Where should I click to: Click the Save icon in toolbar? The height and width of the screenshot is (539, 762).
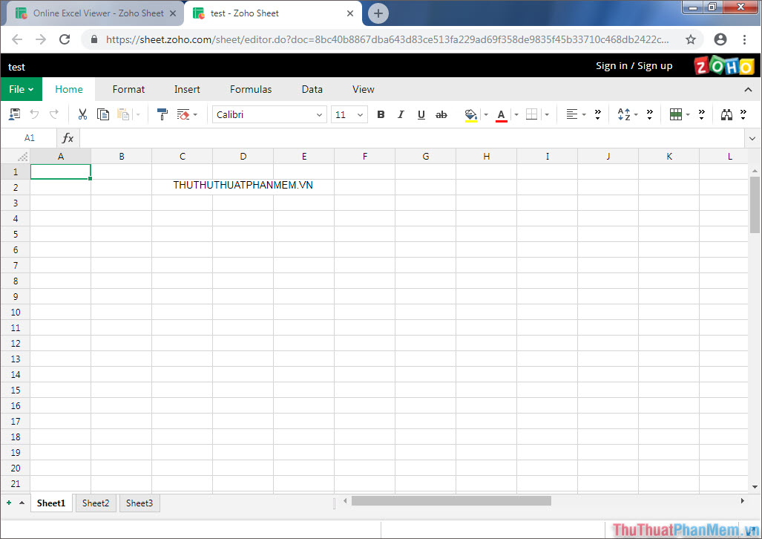point(15,114)
